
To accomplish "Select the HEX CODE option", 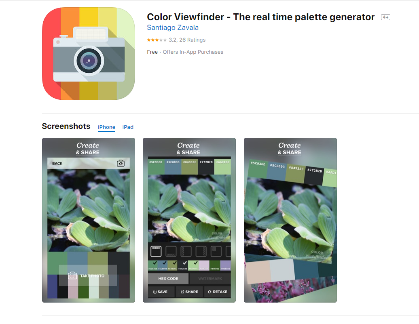I will pos(168,278).
